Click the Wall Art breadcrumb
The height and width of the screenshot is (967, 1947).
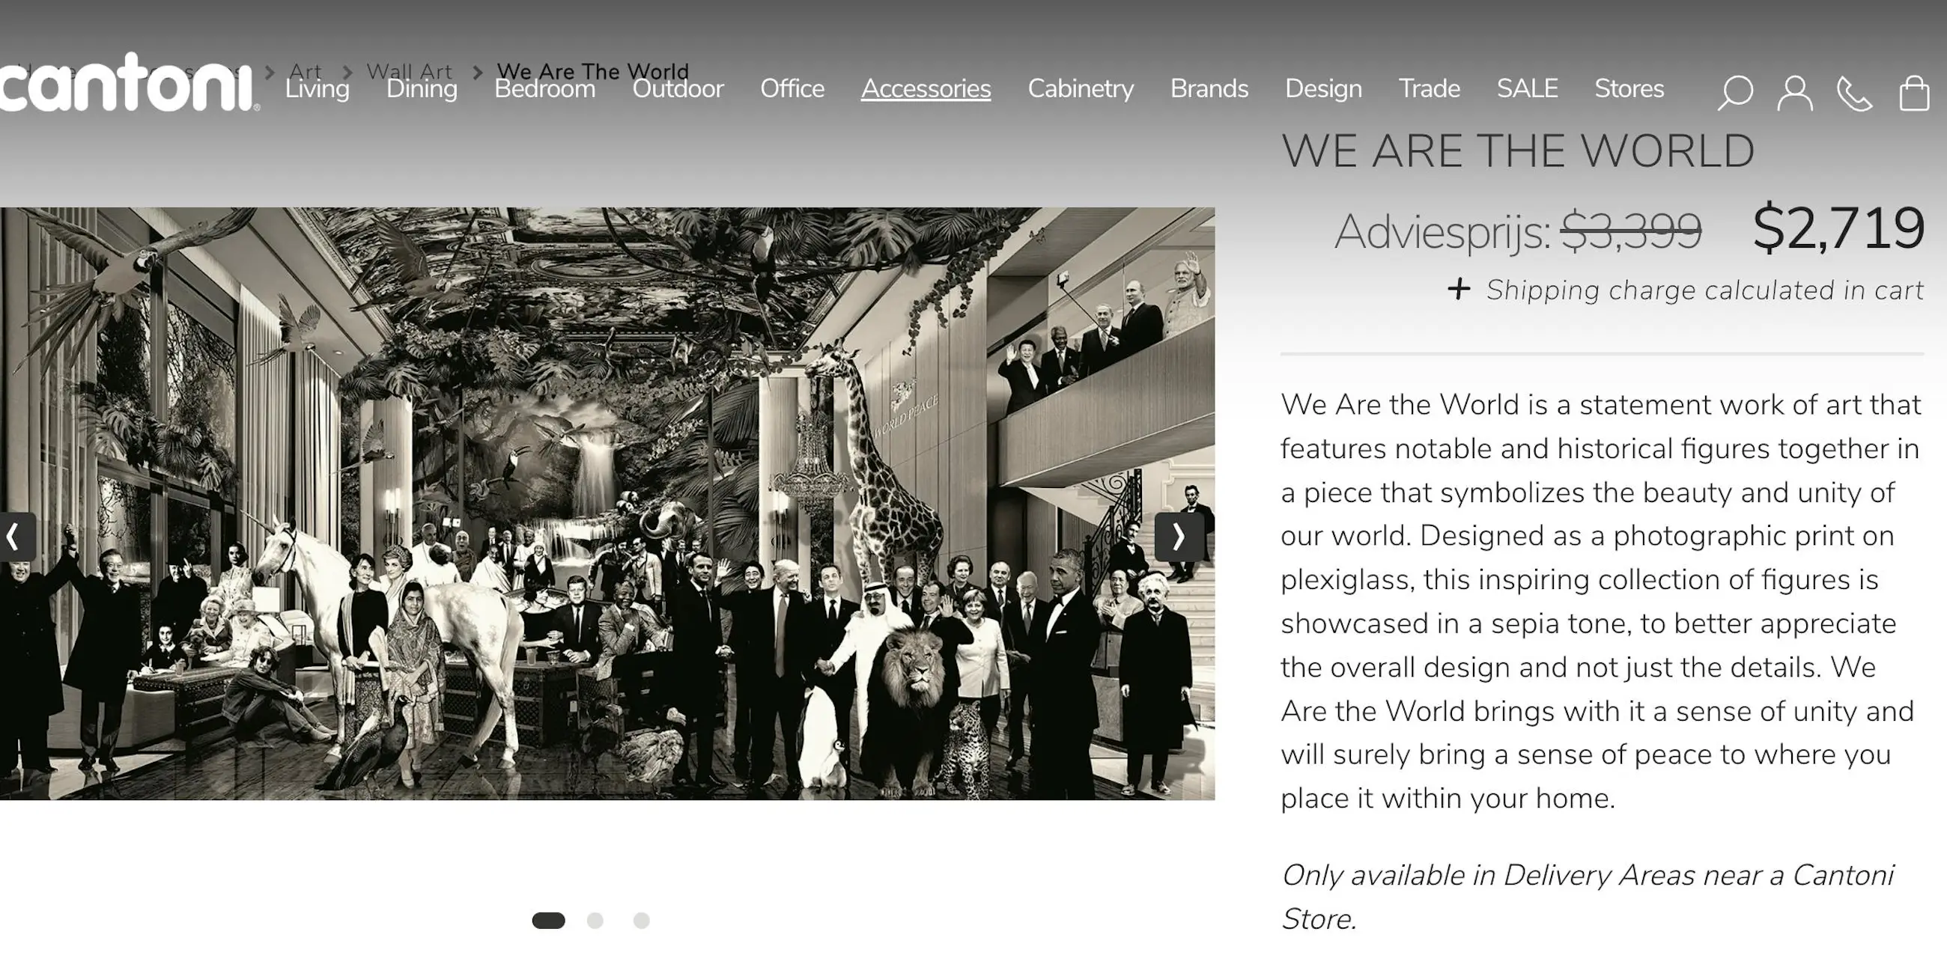click(409, 71)
